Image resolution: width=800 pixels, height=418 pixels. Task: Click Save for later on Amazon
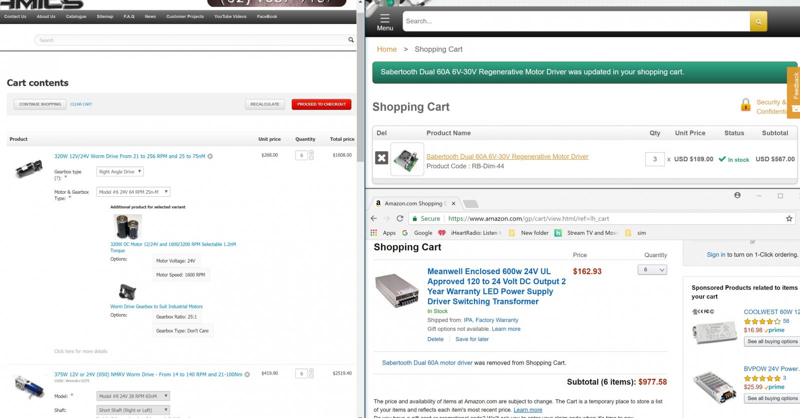click(x=472, y=339)
